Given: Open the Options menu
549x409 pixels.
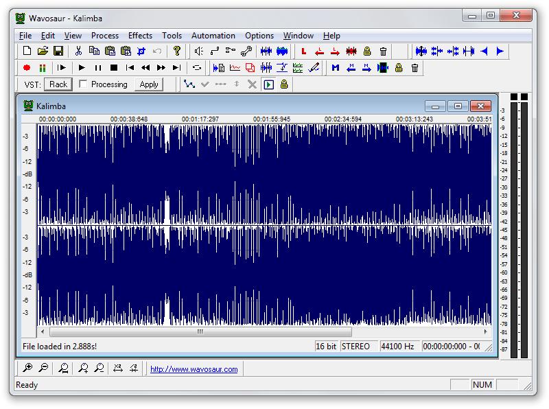Looking at the screenshot, I should [259, 36].
